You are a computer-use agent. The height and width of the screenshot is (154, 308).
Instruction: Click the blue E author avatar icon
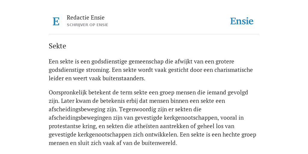click(56, 21)
